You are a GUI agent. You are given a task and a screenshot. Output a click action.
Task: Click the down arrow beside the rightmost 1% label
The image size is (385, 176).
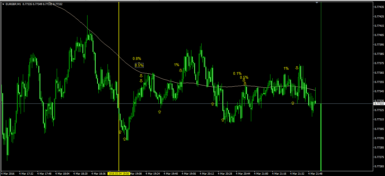[x=297, y=68]
